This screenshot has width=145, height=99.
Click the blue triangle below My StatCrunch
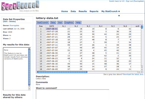point(119,16)
